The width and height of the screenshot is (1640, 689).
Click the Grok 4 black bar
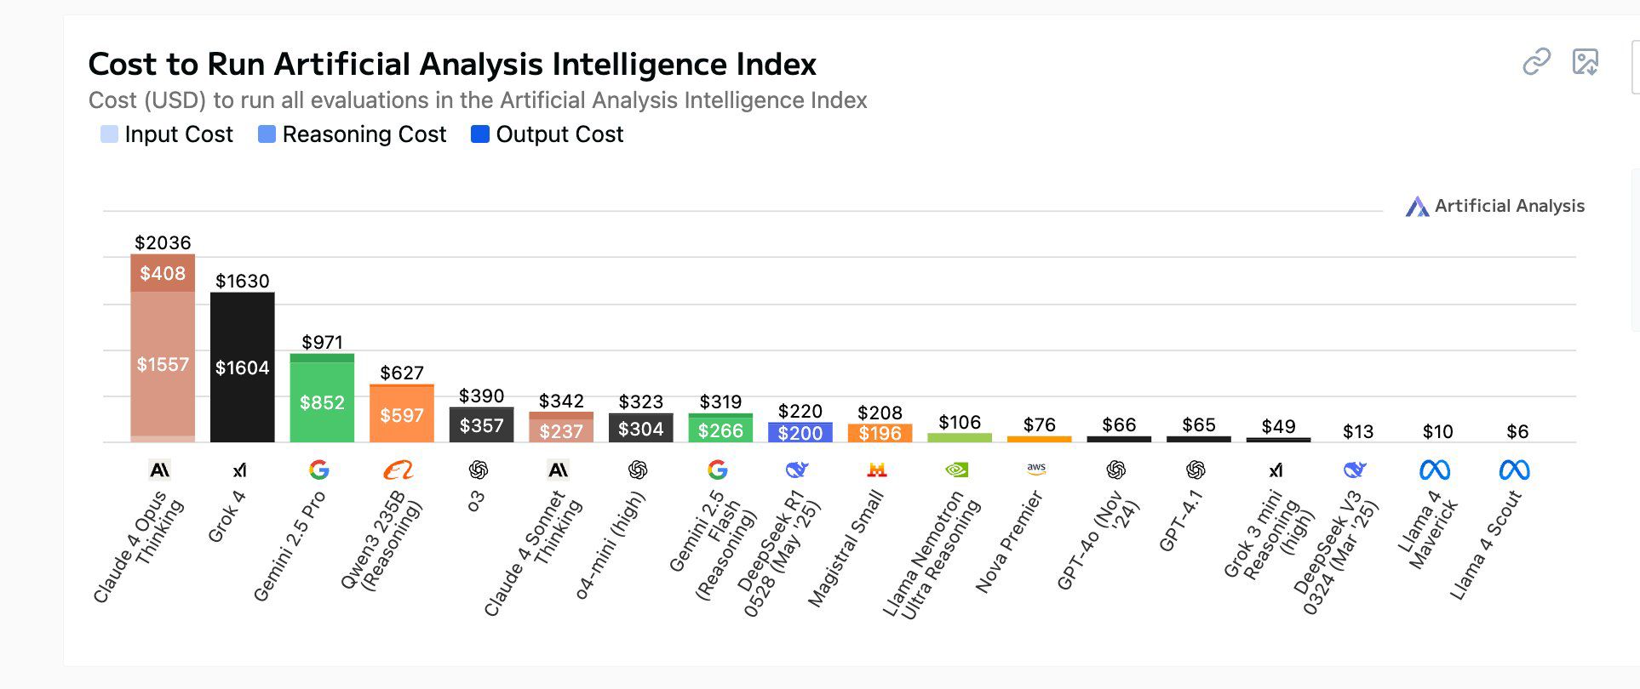pyautogui.click(x=243, y=367)
